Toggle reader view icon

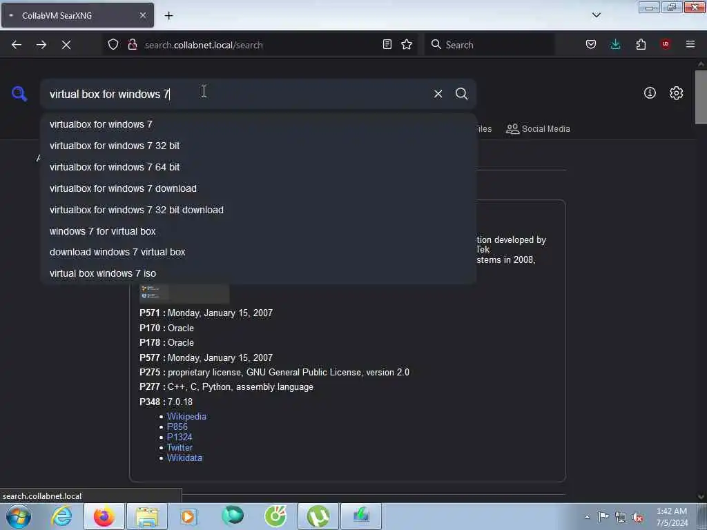click(387, 44)
